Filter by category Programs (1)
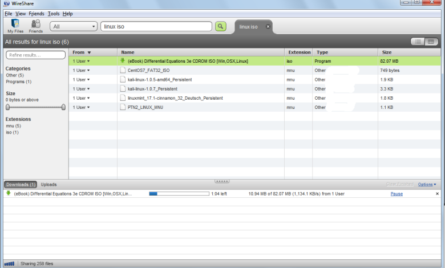The image size is (445, 268). coord(19,82)
